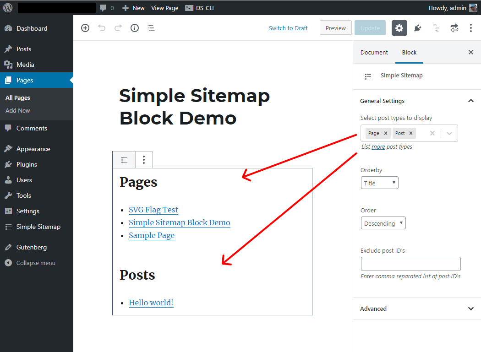Open Simple Sitemap in admin menu

pyautogui.click(x=38, y=227)
